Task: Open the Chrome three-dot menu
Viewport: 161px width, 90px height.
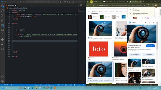Action: [x=159, y=5]
